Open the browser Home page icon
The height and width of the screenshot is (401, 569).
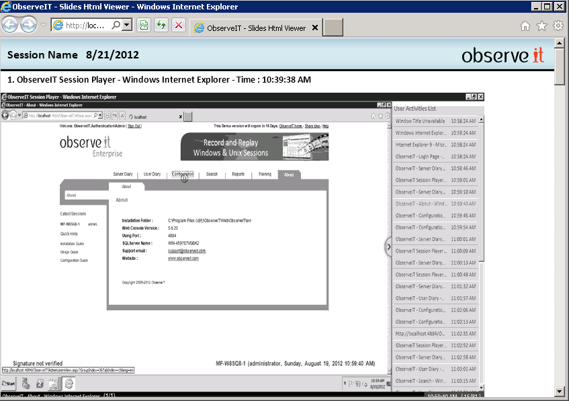tap(525, 26)
